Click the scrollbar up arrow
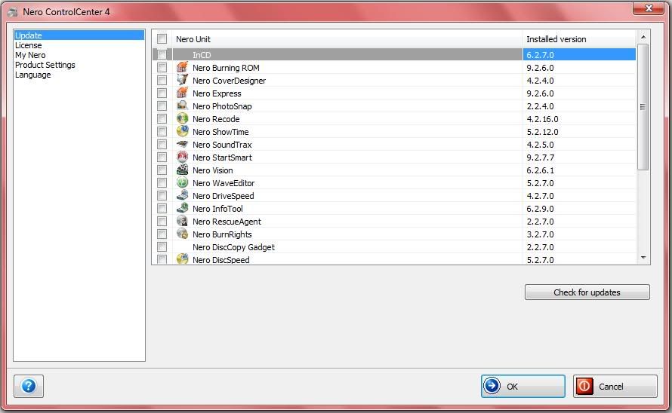This screenshot has width=672, height=413. click(643, 38)
